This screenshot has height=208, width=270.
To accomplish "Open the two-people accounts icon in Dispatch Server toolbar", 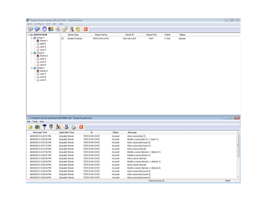I will (51, 29).
